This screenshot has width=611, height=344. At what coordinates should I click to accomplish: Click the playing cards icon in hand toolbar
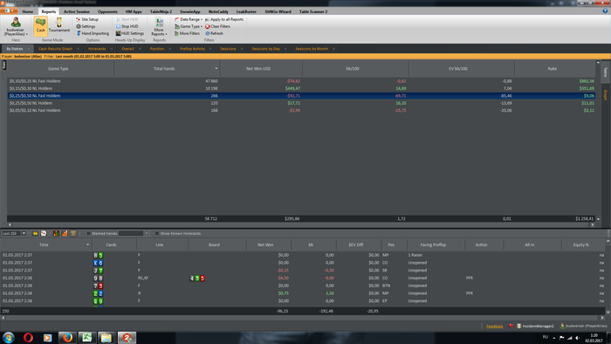click(44, 233)
